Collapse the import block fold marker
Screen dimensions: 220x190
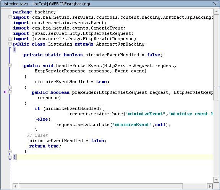10,17
